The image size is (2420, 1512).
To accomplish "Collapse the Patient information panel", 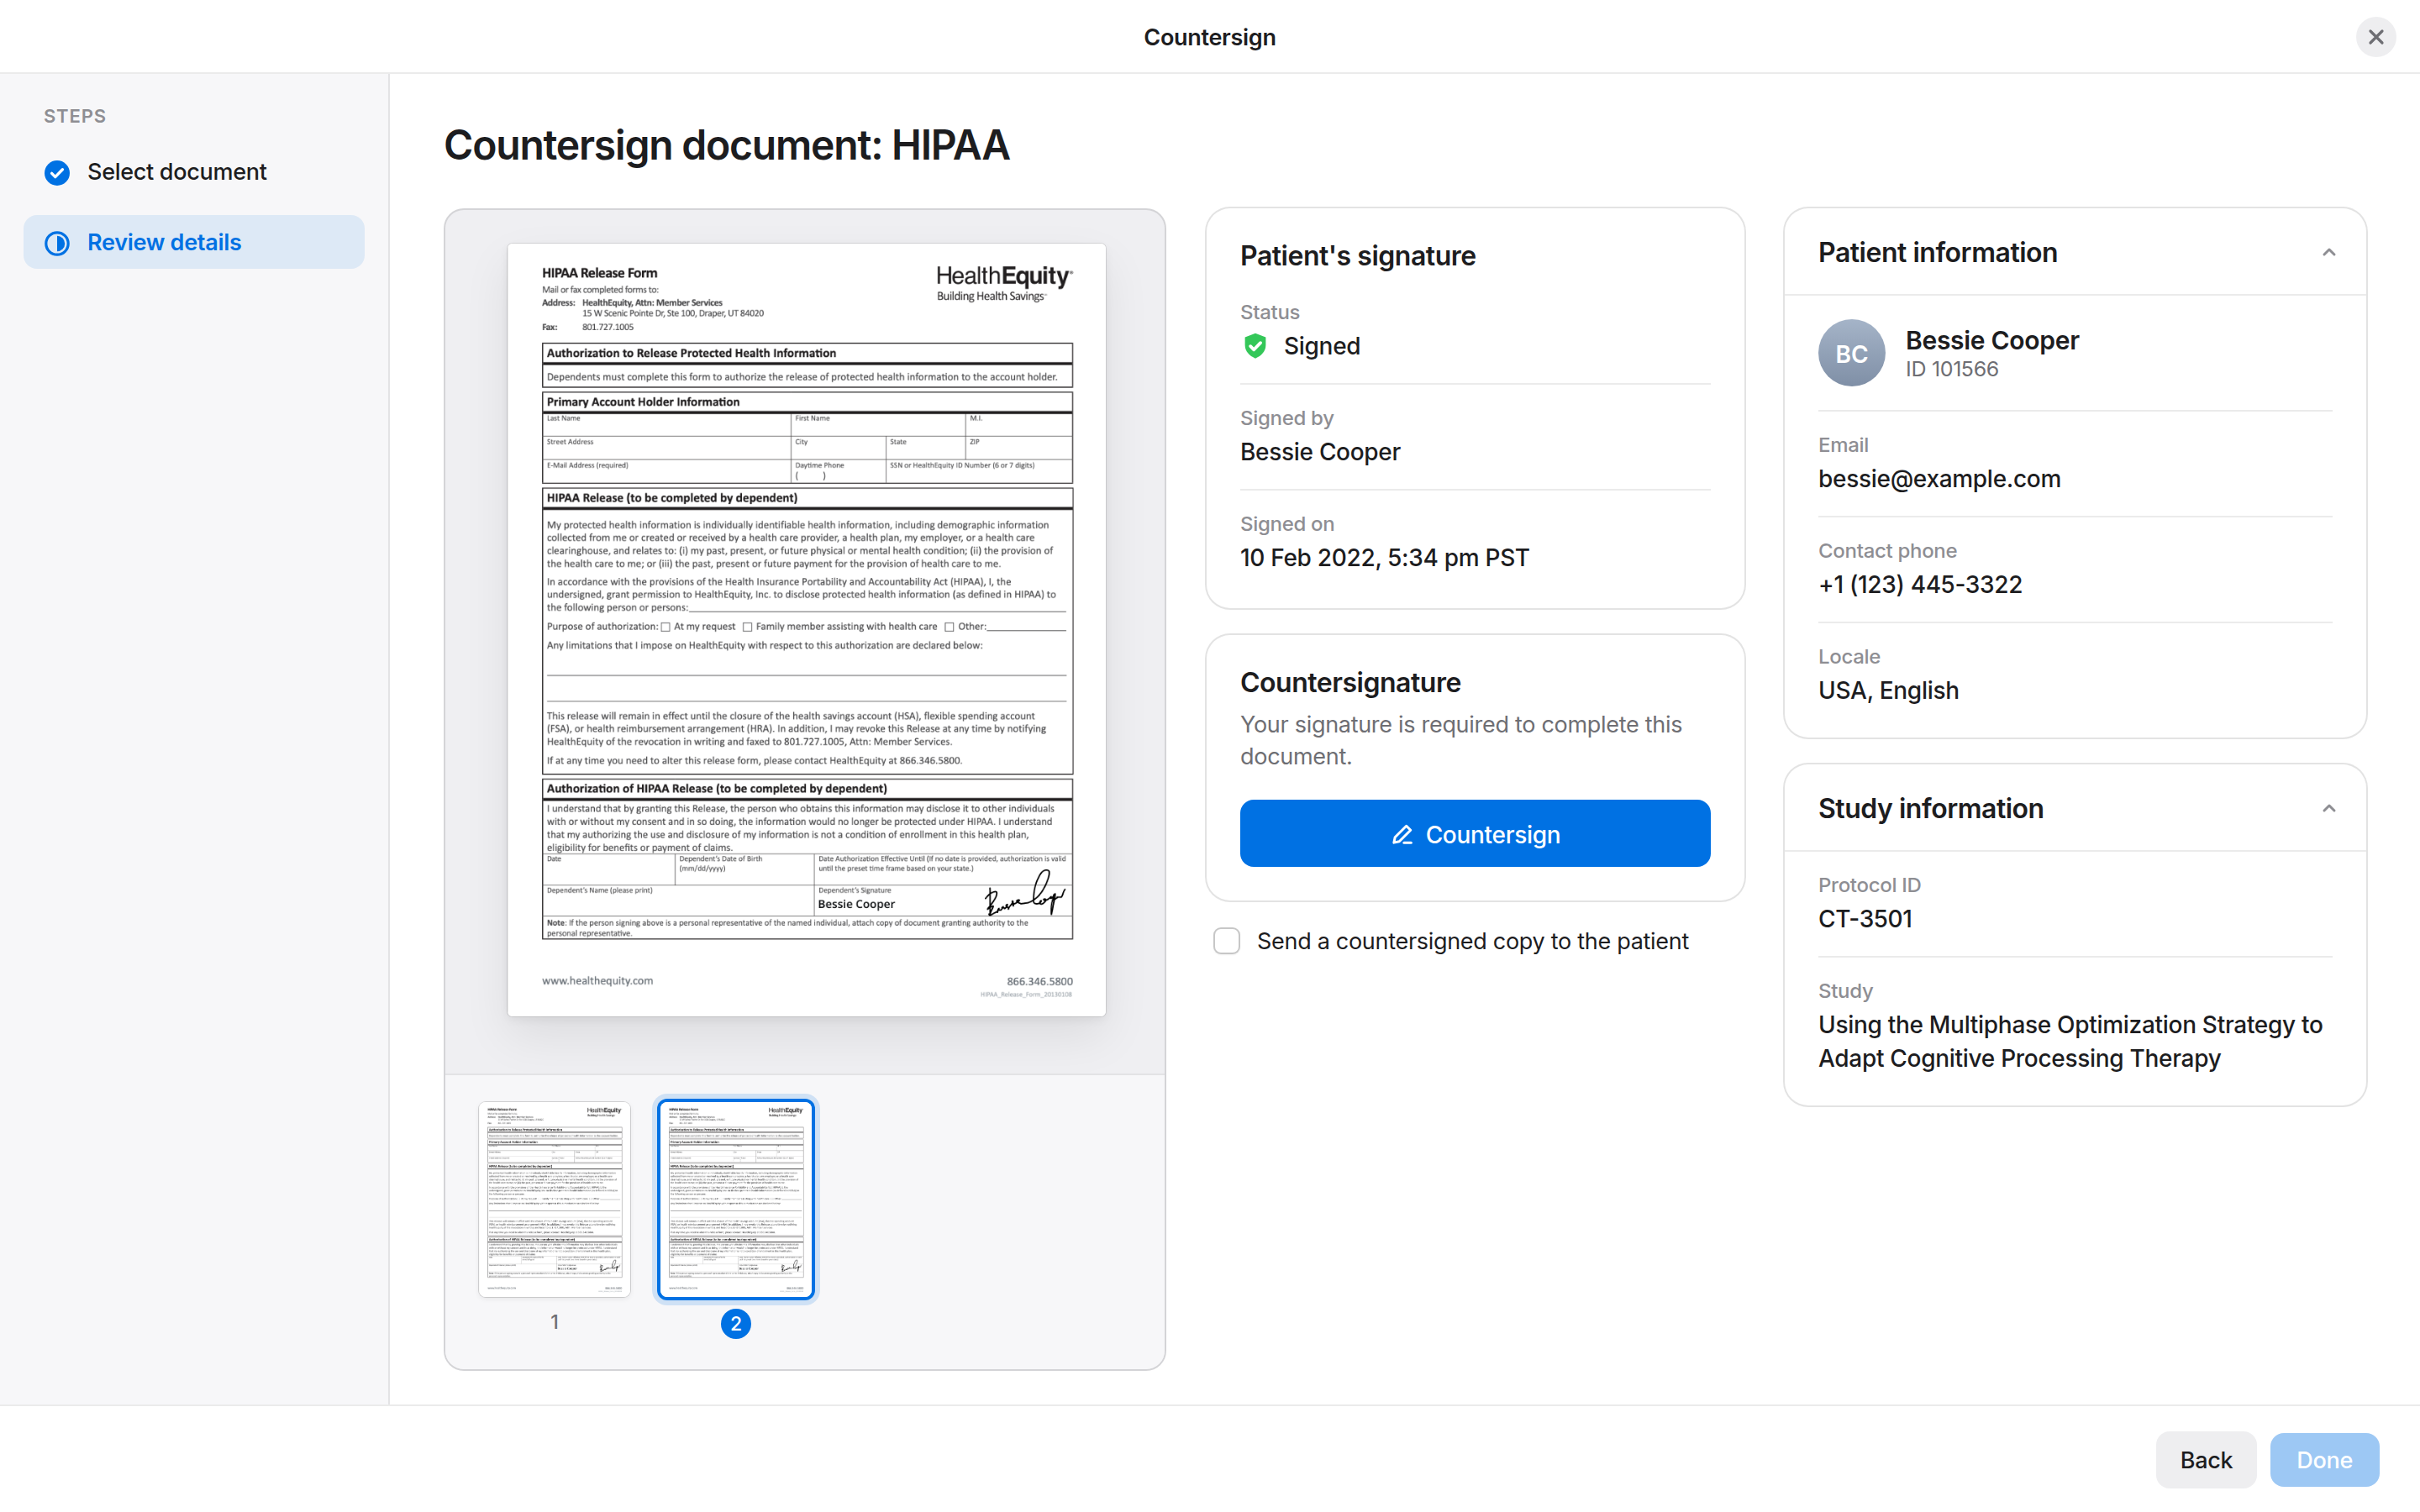I will pyautogui.click(x=2328, y=252).
